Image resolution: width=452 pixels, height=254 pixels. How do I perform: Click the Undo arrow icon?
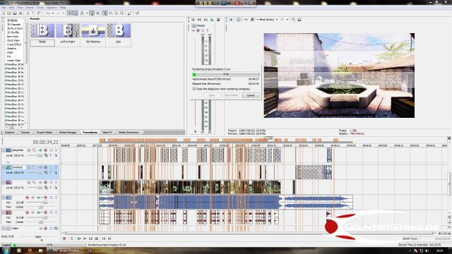pos(47,13)
